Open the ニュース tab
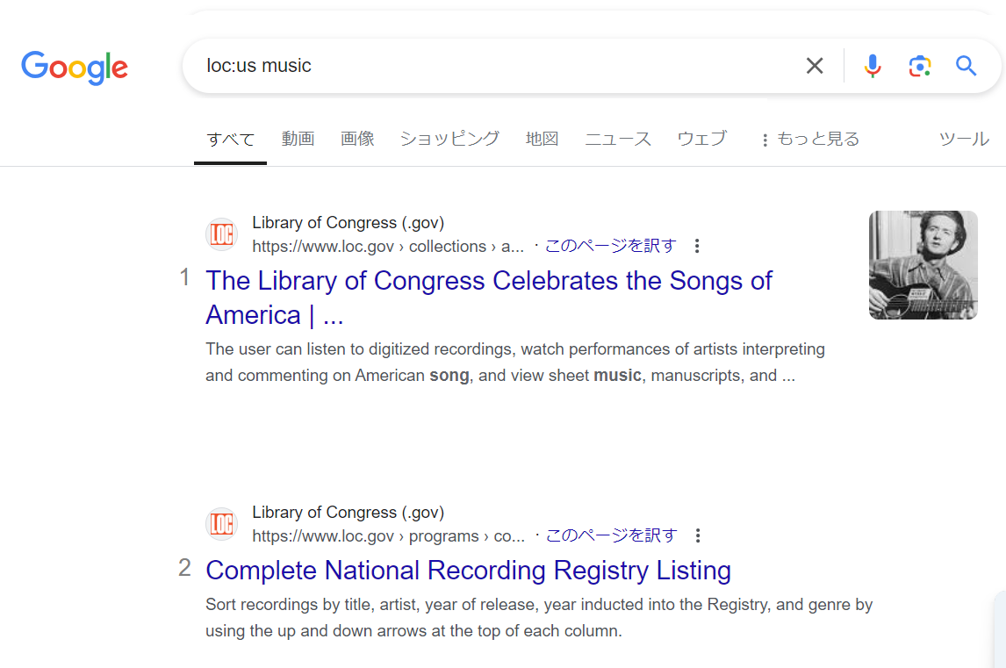This screenshot has height=668, width=1006. pyautogui.click(x=618, y=139)
